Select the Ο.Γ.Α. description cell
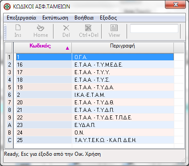189x166 pixels. tap(123, 57)
